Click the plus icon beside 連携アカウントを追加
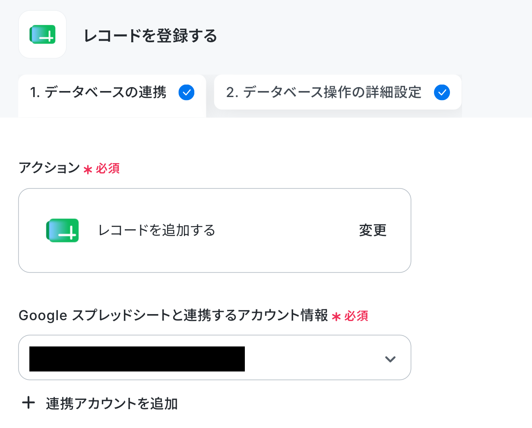 coord(28,403)
